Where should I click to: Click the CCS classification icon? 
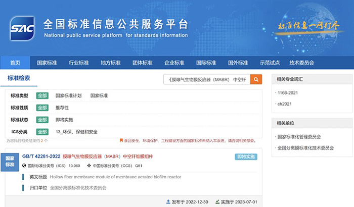point(89,166)
